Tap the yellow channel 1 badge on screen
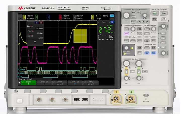Viewport: 181px width, 118px height. (24, 17)
